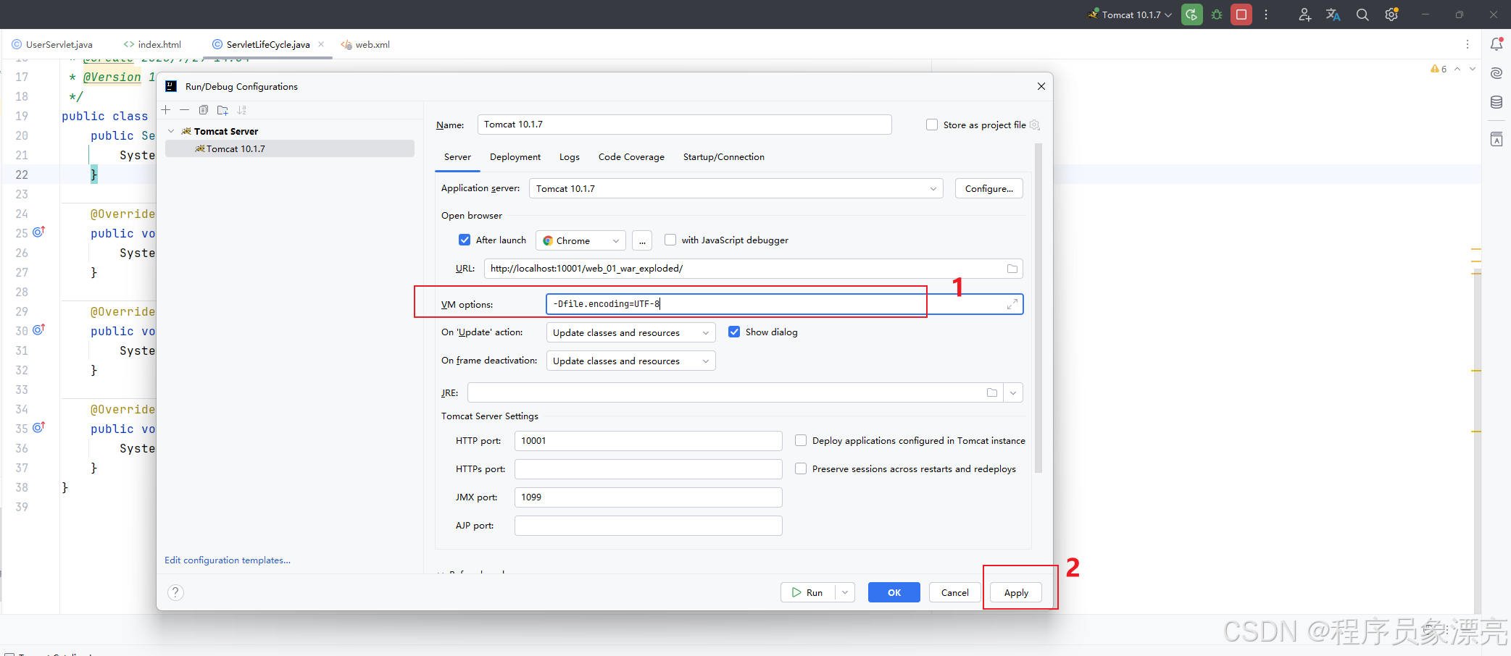Open the AI assistant spiral icon
The width and height of the screenshot is (1511, 656).
pos(1497,73)
